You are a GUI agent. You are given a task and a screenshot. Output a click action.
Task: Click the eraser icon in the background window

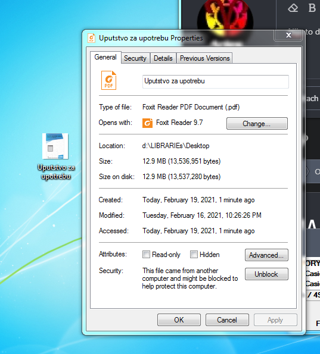click(293, 8)
